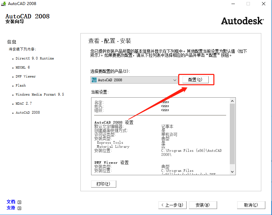Open the 支持 support link

(11, 208)
